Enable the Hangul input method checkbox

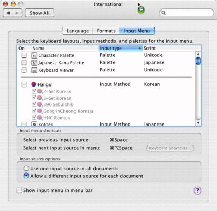pyautogui.click(x=24, y=84)
